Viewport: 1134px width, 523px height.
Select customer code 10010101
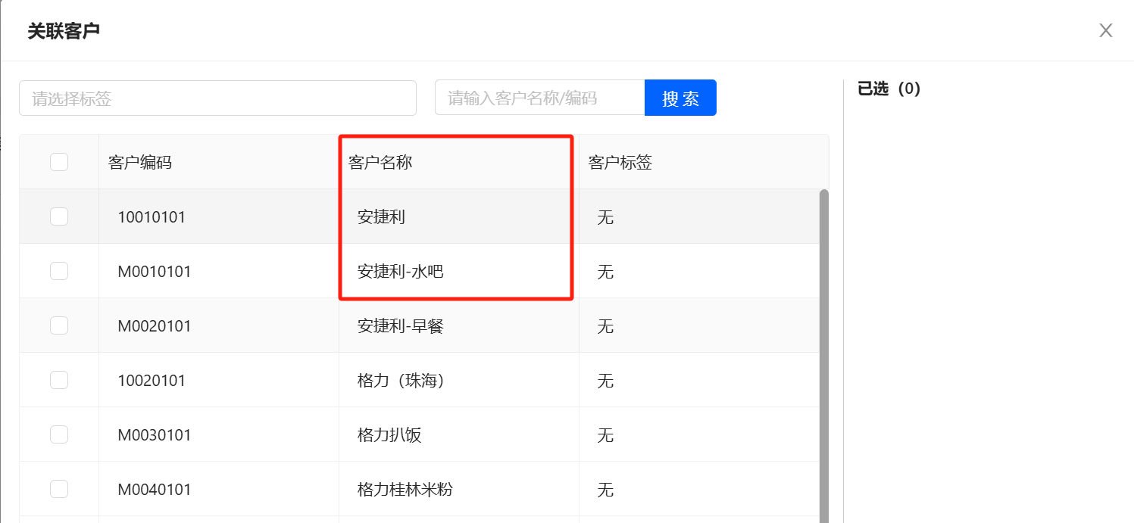click(152, 217)
